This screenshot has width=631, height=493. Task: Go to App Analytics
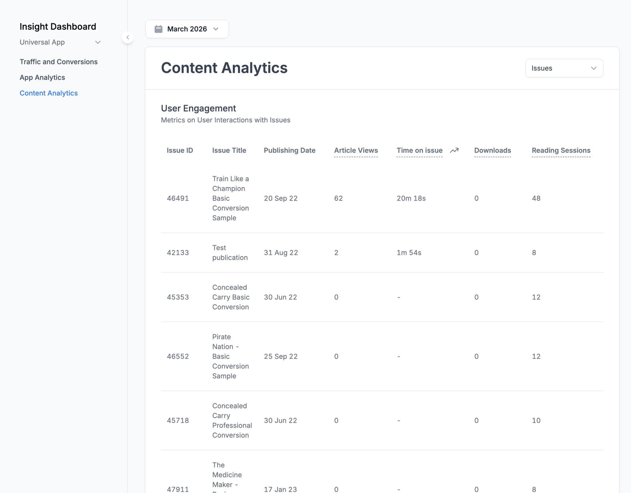42,77
